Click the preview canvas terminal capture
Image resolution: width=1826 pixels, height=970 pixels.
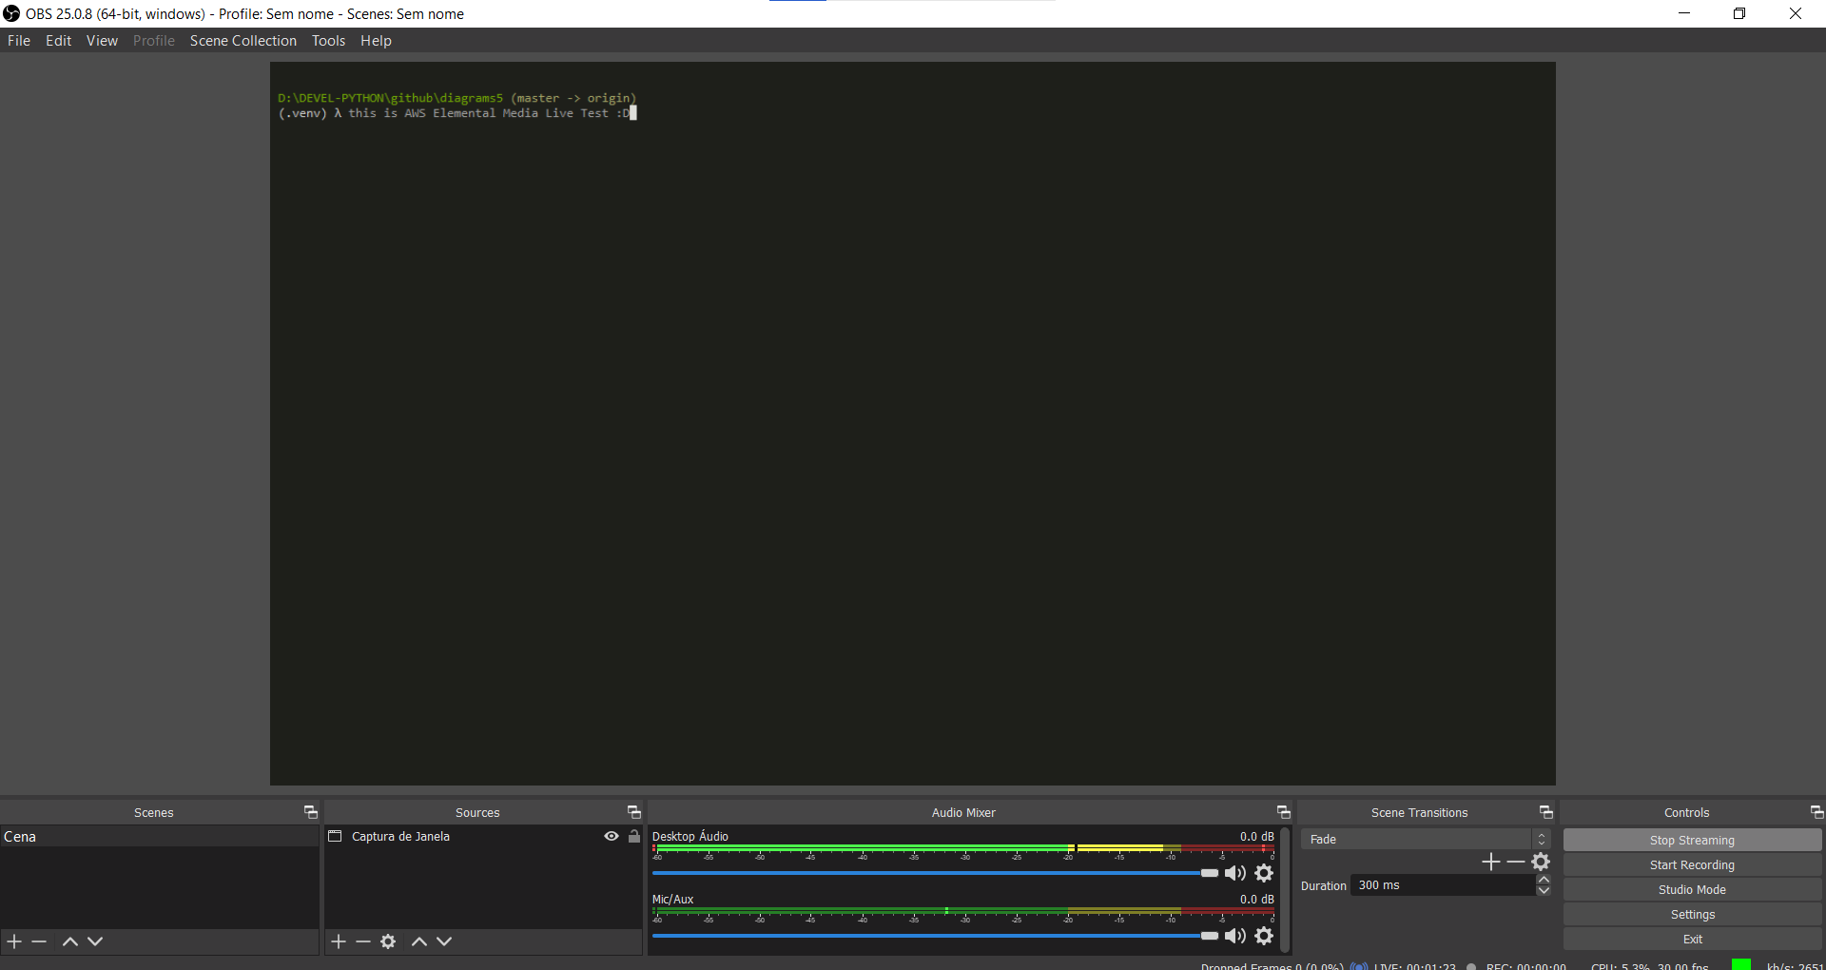pos(912,423)
